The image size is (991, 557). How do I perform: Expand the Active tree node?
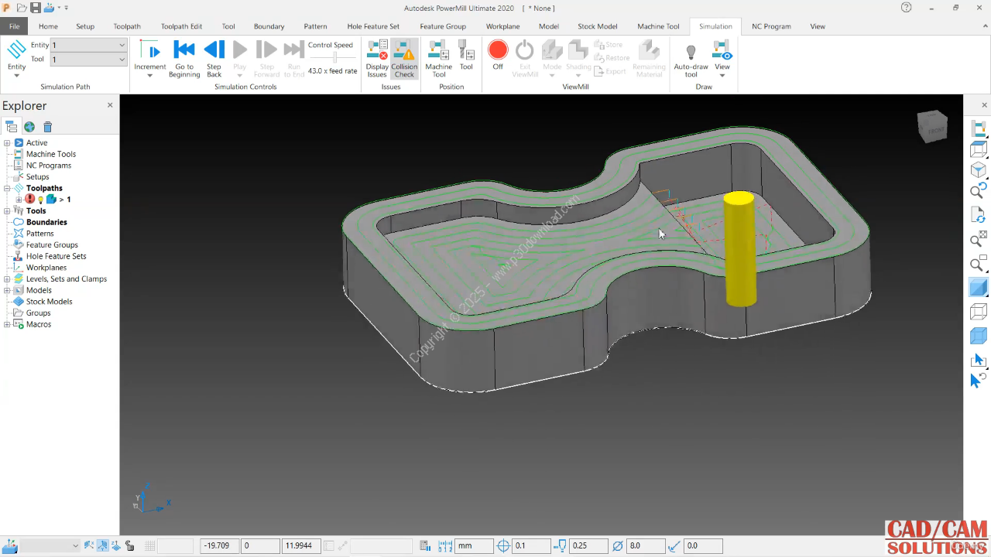click(7, 143)
